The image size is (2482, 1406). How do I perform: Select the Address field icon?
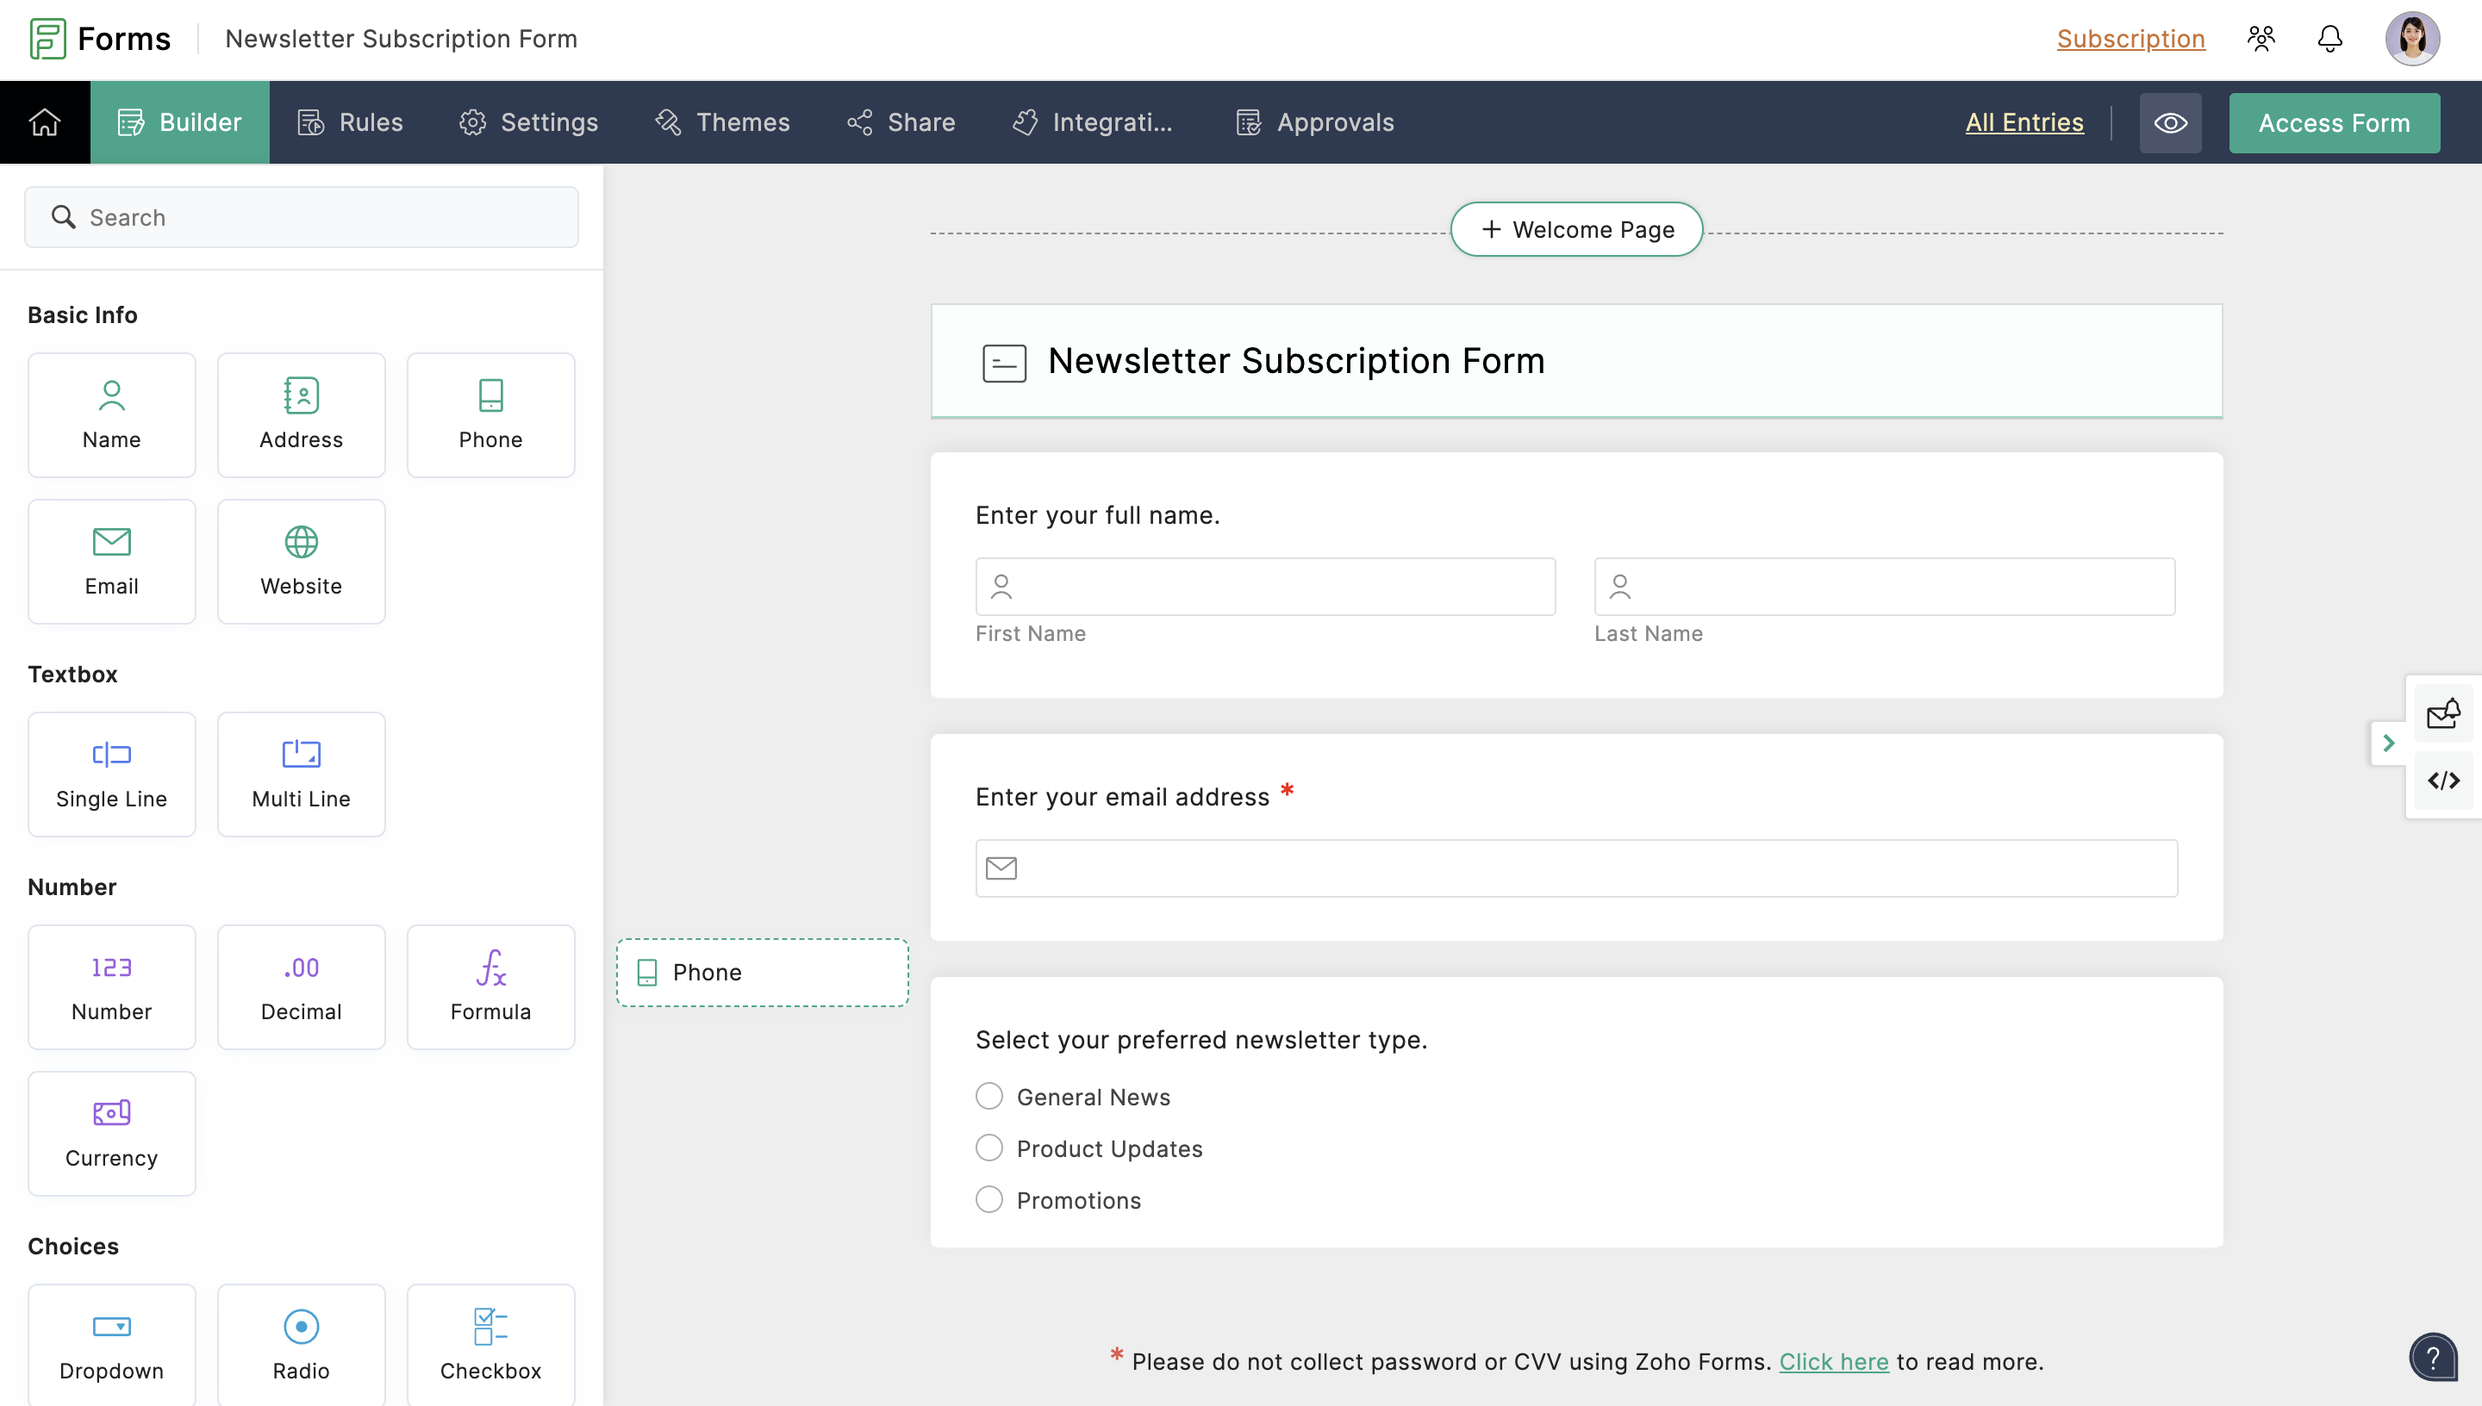coord(302,396)
